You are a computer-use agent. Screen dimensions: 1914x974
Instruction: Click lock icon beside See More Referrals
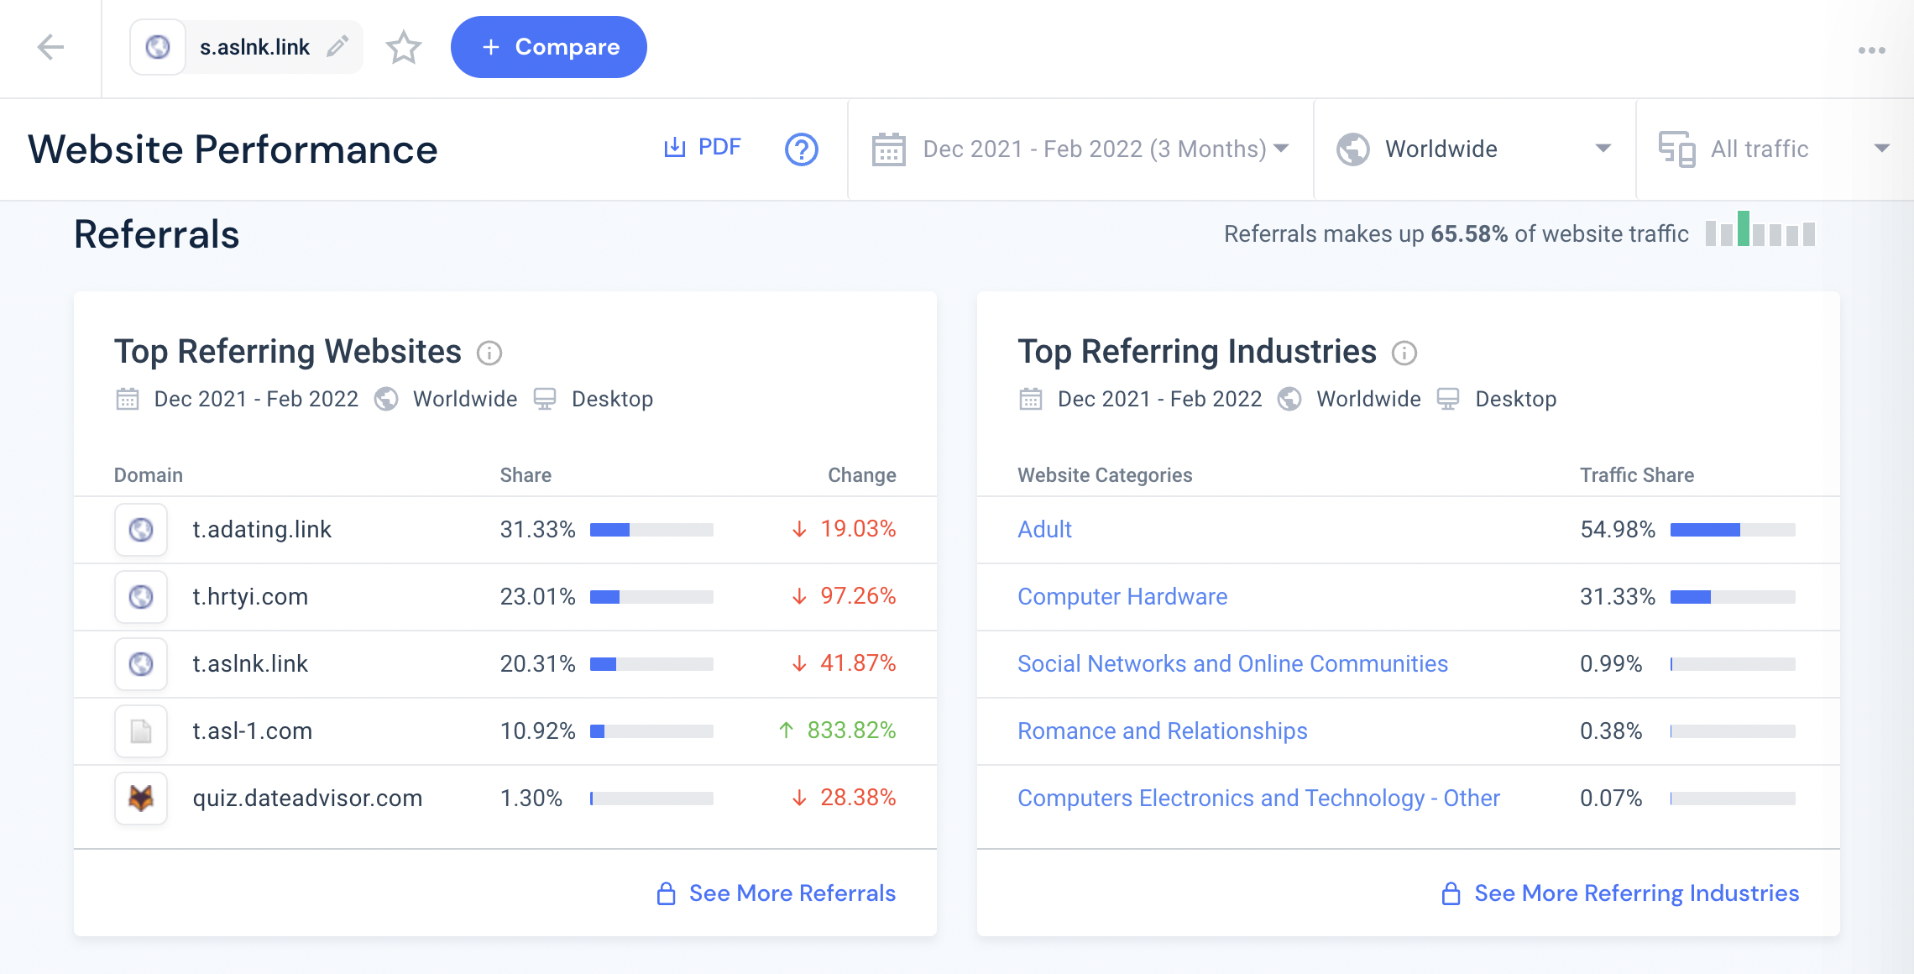(666, 893)
